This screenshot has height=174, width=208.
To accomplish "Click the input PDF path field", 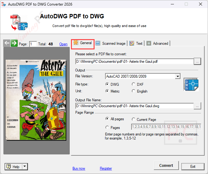I will click(x=135, y=62).
